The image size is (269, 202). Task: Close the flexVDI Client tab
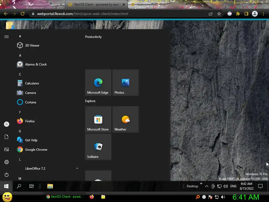124,4
